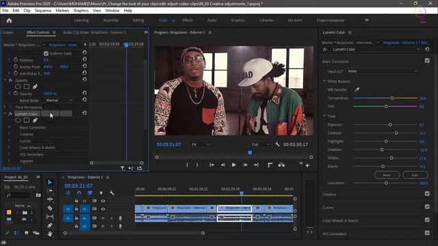
Task: Click the Auto tone button
Action: tap(415, 175)
